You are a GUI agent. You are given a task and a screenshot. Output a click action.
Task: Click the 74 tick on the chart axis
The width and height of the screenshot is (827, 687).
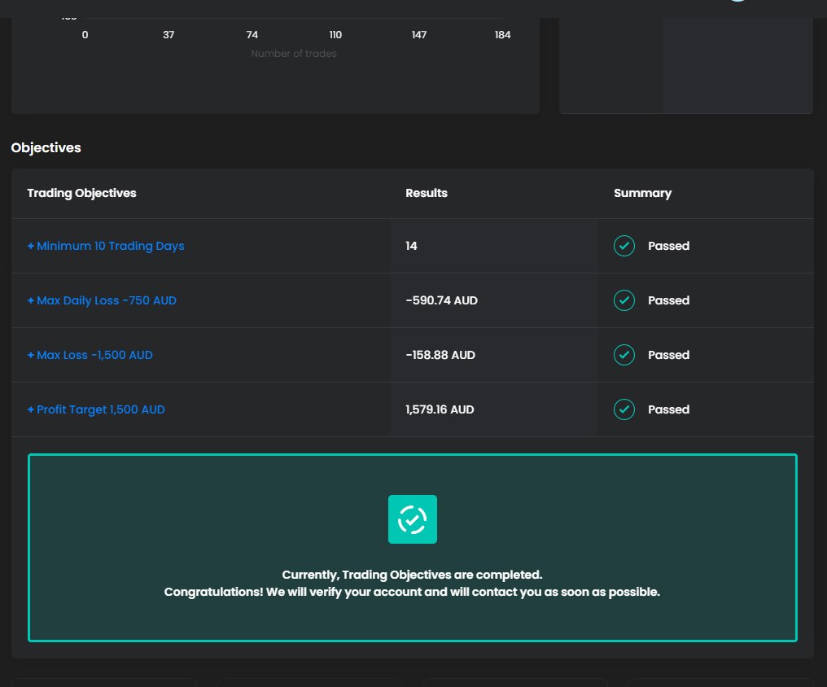click(x=252, y=35)
